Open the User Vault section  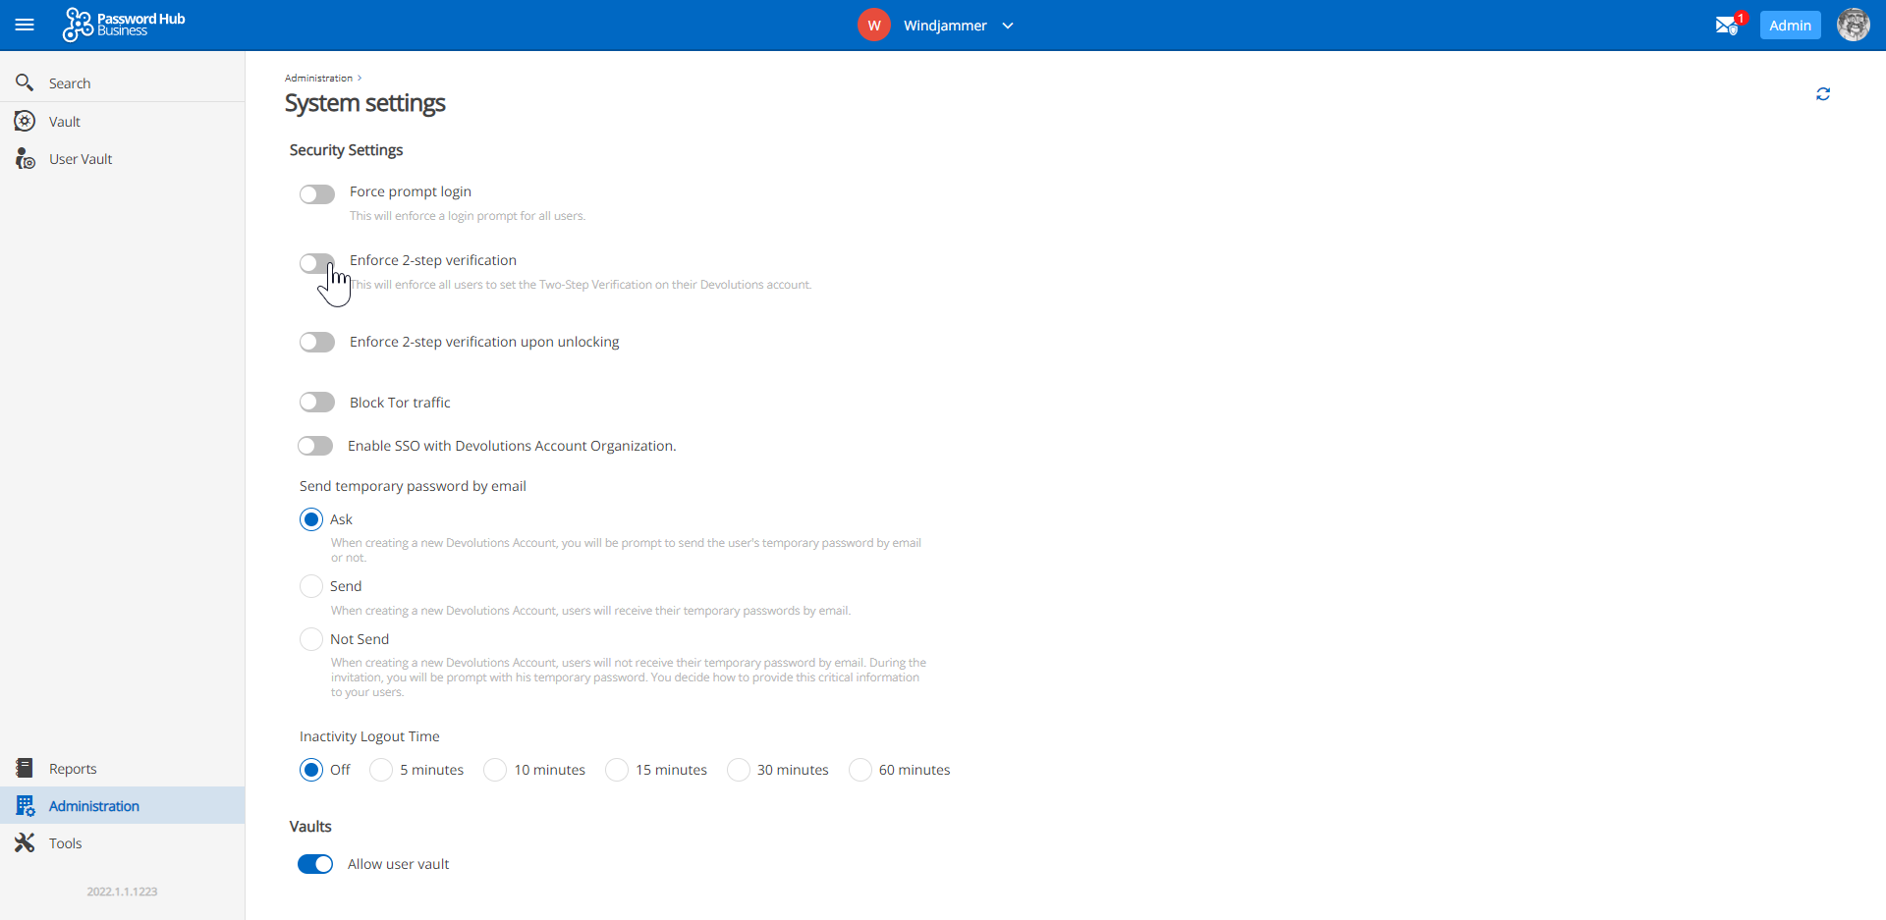coord(80,158)
